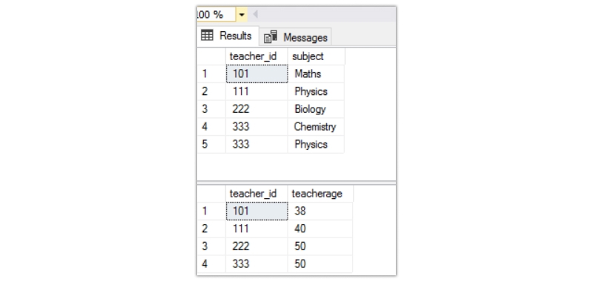
Task: Select row 5 header in first grid
Action: click(x=211, y=144)
